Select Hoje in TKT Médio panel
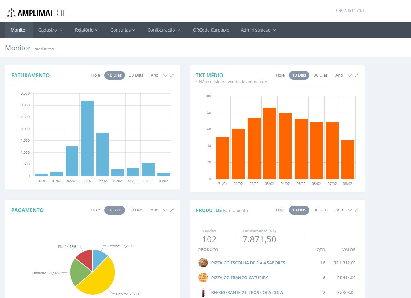This screenshot has width=411, height=298. 280,75
